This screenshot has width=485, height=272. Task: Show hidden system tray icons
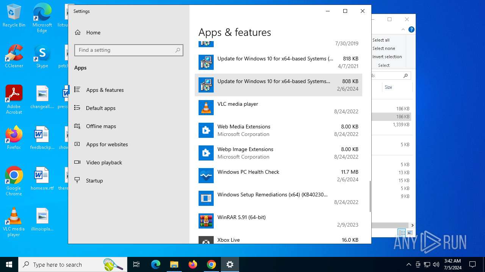(408, 264)
